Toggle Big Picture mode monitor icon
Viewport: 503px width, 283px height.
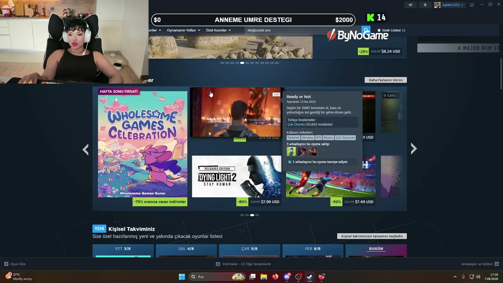coord(472,5)
